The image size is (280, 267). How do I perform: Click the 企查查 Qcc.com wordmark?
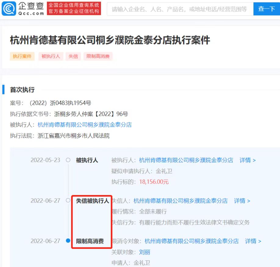31,9
